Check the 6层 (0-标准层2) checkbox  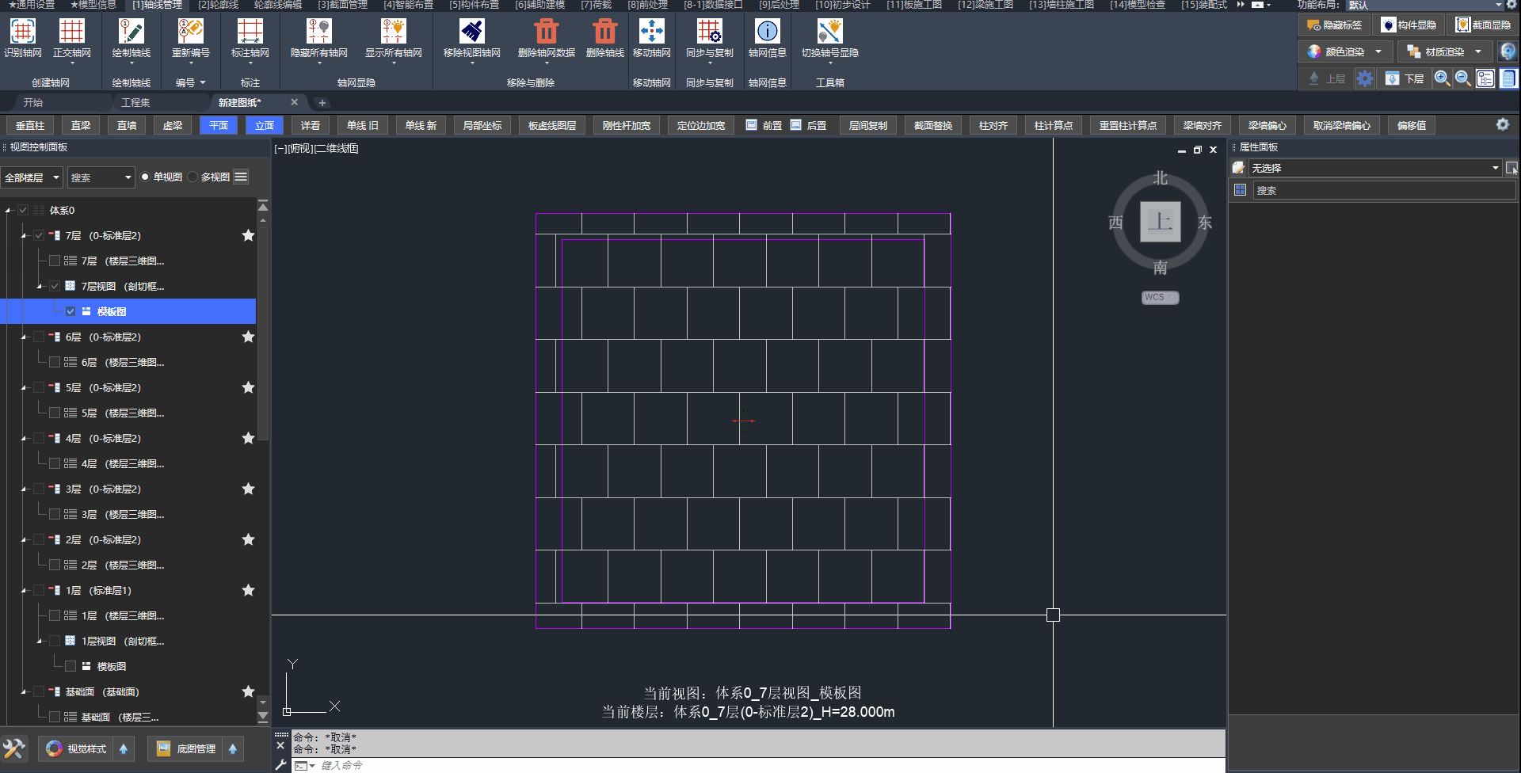(x=39, y=337)
